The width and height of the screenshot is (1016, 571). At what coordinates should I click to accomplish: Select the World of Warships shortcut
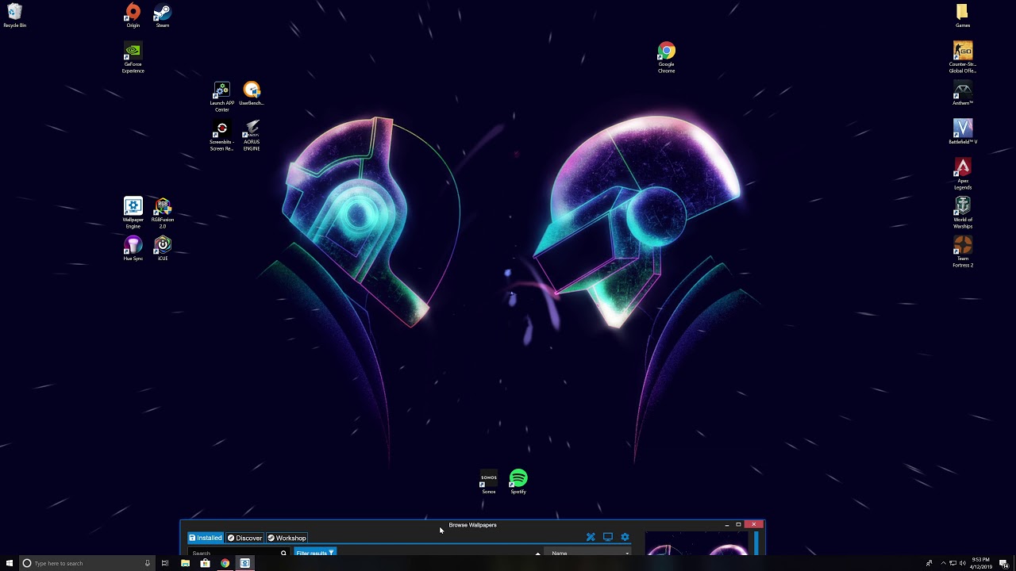[962, 213]
